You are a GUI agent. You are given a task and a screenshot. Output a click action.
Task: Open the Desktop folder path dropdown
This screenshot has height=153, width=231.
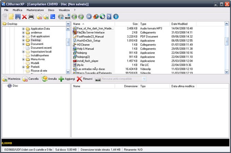[x=68, y=24]
